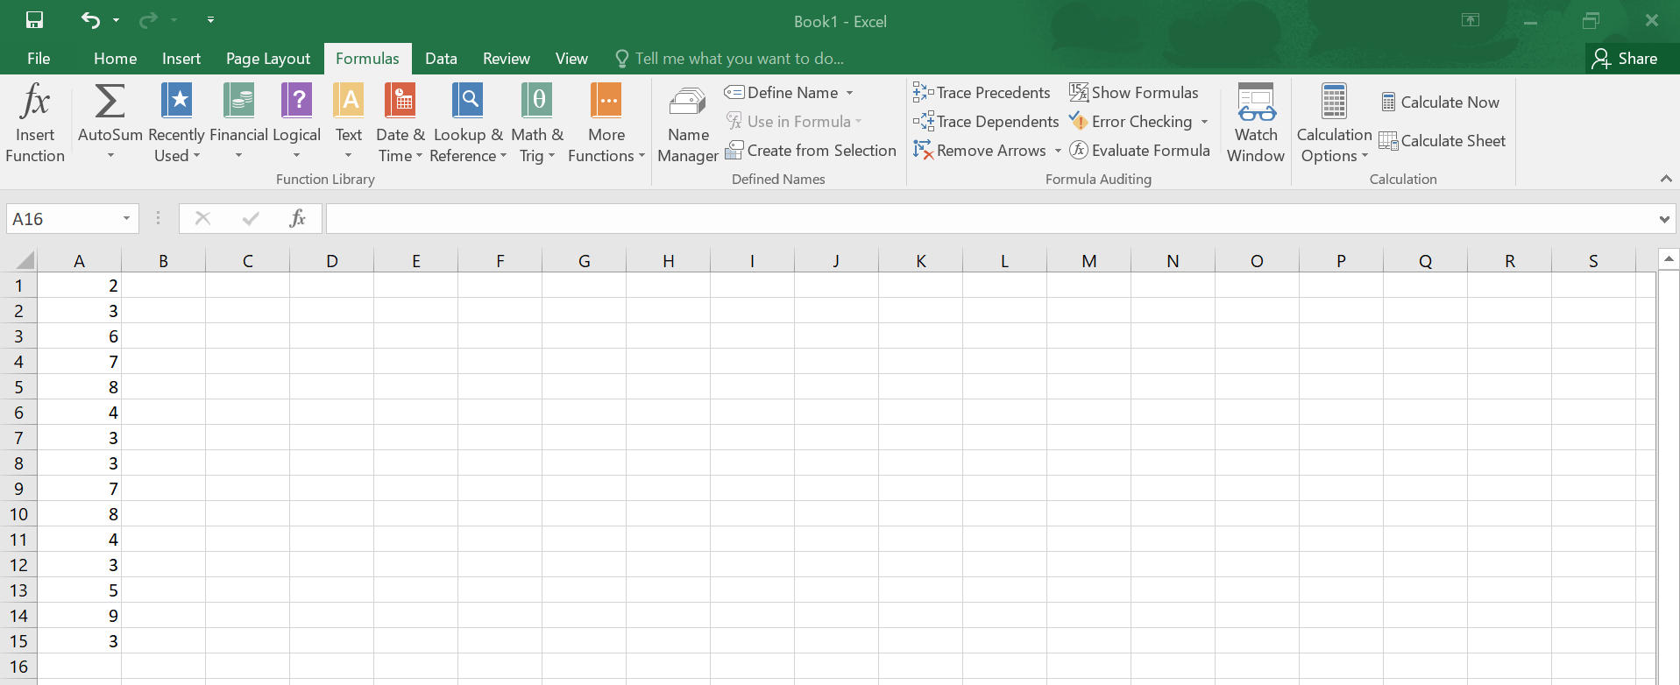Open the Financial functions icon
Image resolution: width=1680 pixels, height=685 pixels.
(238, 101)
